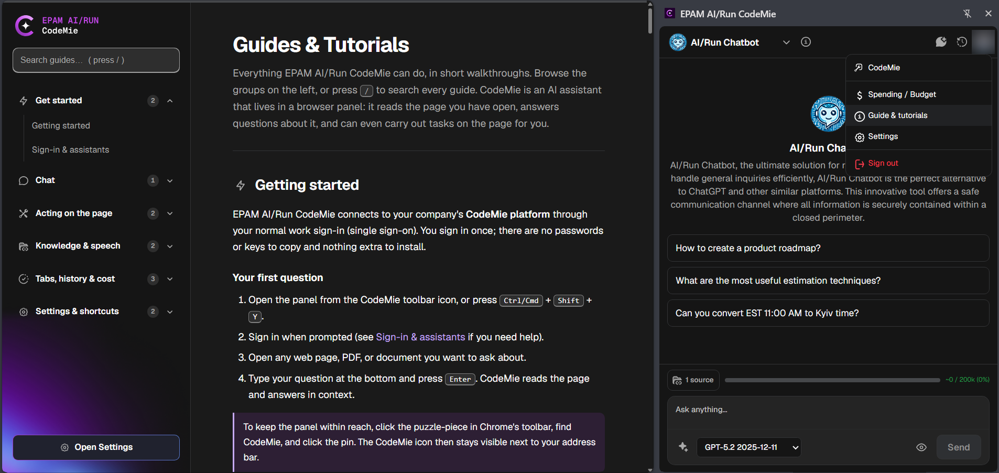Click the lightning icon beside Get started
This screenshot has width=999, height=473.
pyautogui.click(x=24, y=101)
